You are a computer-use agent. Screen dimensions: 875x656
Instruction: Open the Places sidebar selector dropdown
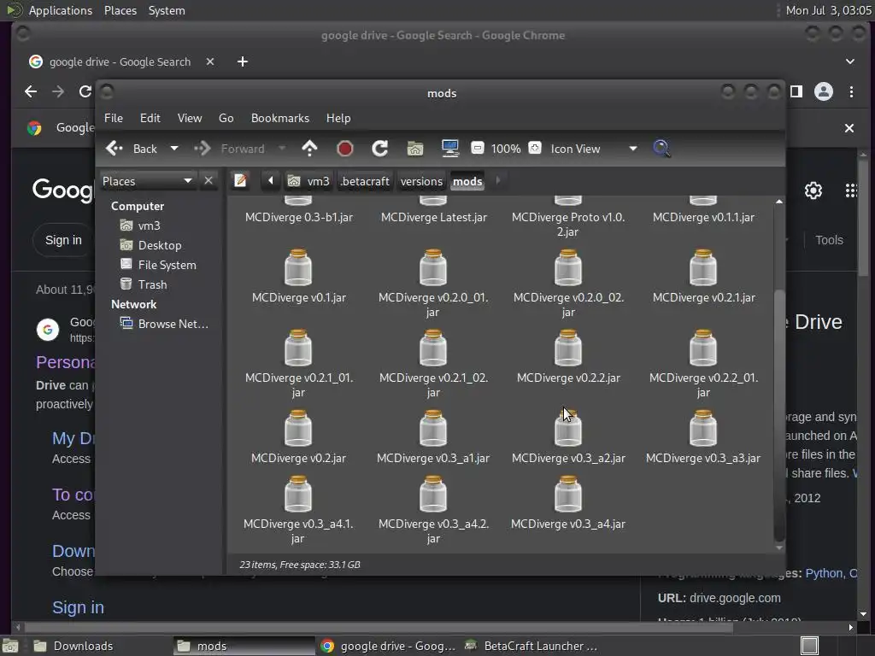tap(147, 181)
